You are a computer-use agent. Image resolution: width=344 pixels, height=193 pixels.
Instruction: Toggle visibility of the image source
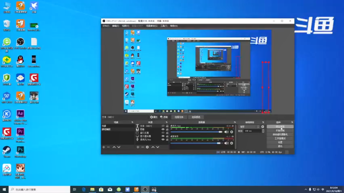pyautogui.click(x=163, y=130)
